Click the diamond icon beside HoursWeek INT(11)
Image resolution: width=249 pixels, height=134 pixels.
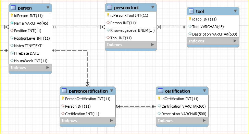[x=12, y=61]
